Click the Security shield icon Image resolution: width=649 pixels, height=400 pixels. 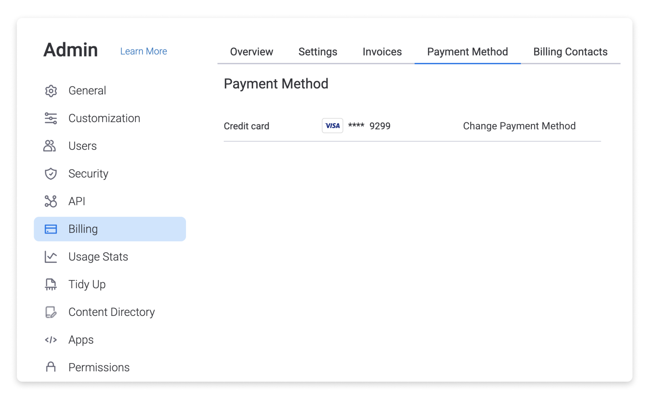tap(51, 174)
